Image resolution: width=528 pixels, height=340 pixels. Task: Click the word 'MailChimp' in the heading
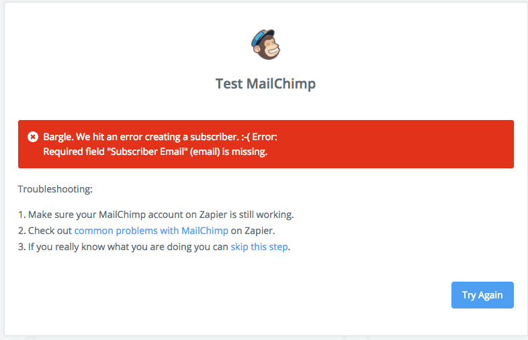(x=281, y=84)
